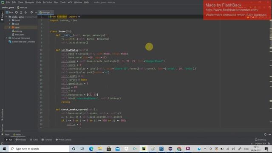The height and width of the screenshot is (153, 272).
Task: Open Cortana from the taskbar
Action: coord(74,149)
